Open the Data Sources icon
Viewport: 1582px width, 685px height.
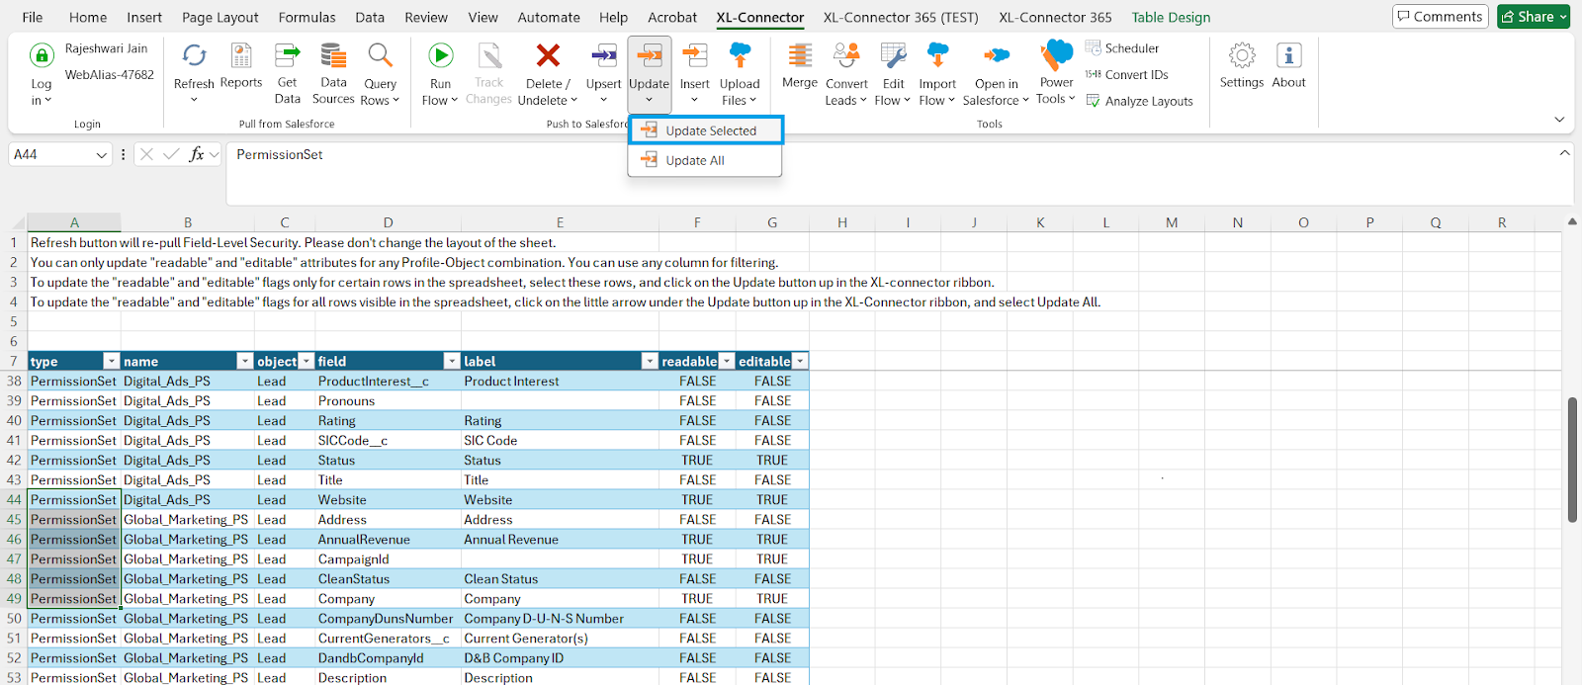coord(333,54)
